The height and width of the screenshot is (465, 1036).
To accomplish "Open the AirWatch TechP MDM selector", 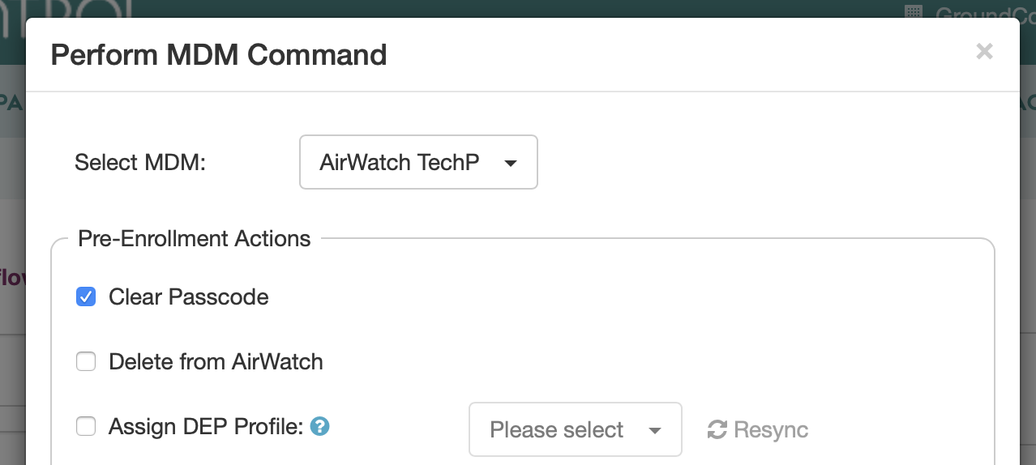I will [418, 162].
